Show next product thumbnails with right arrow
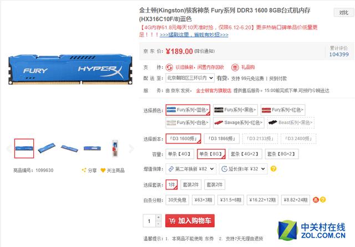The width and height of the screenshot is (355, 247). click(x=131, y=148)
